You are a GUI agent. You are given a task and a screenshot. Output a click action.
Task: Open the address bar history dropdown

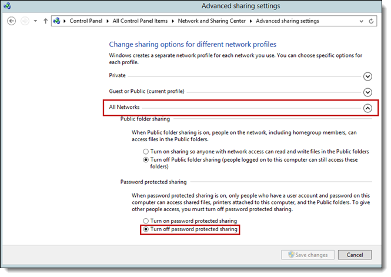[362, 21]
